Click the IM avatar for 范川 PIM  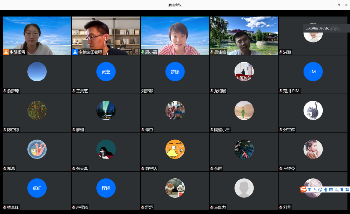coord(313,72)
